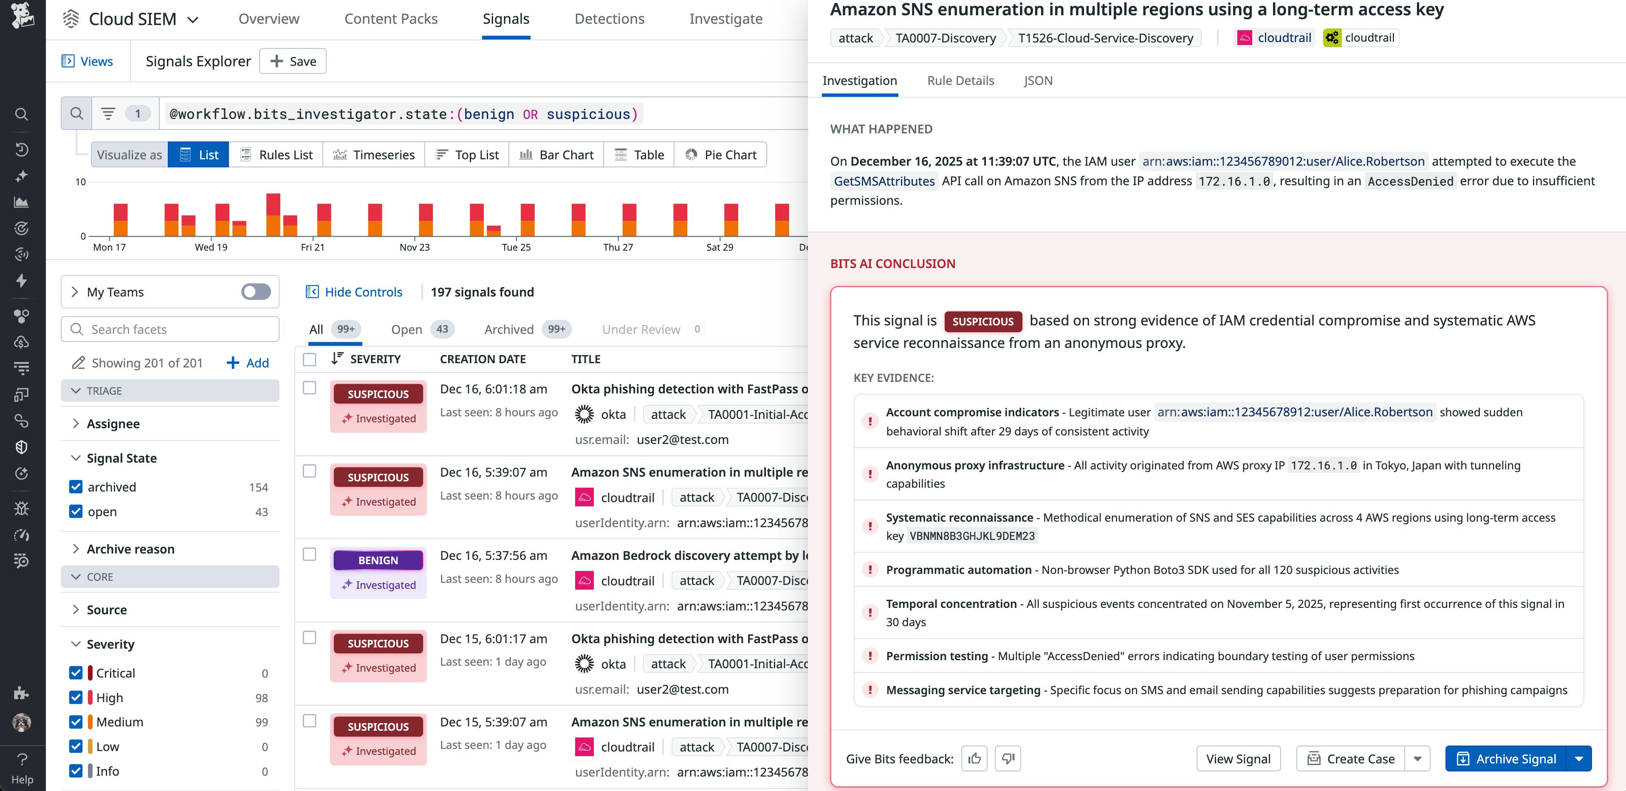Open the bug icon in the left sidebar
The width and height of the screenshot is (1626, 791).
coord(22,508)
